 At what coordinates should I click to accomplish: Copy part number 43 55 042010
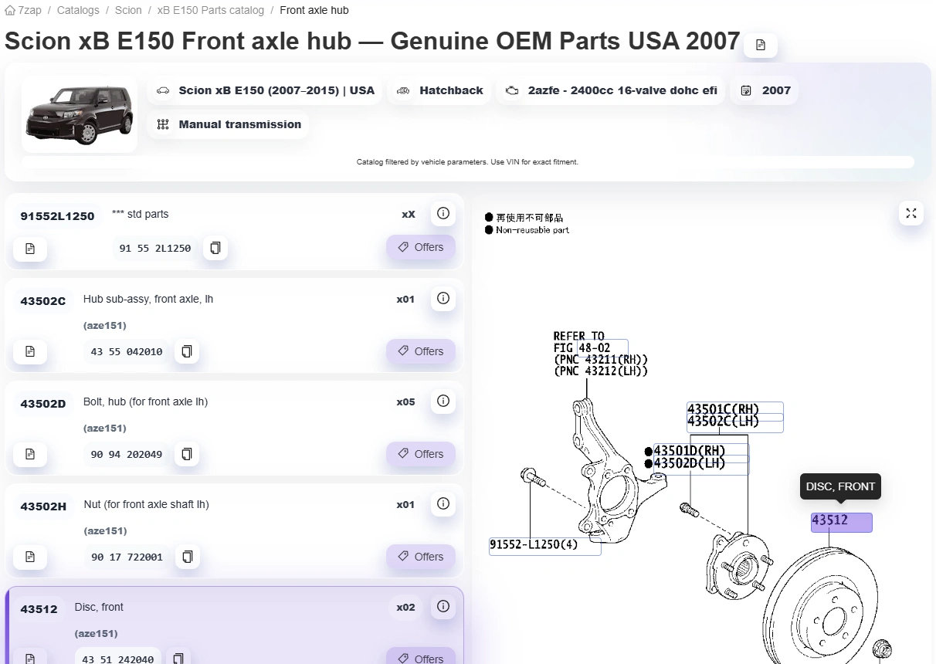click(187, 351)
